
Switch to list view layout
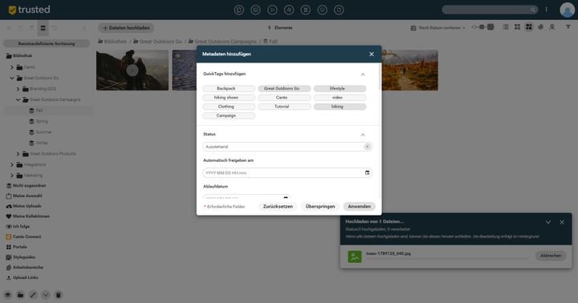pos(506,27)
